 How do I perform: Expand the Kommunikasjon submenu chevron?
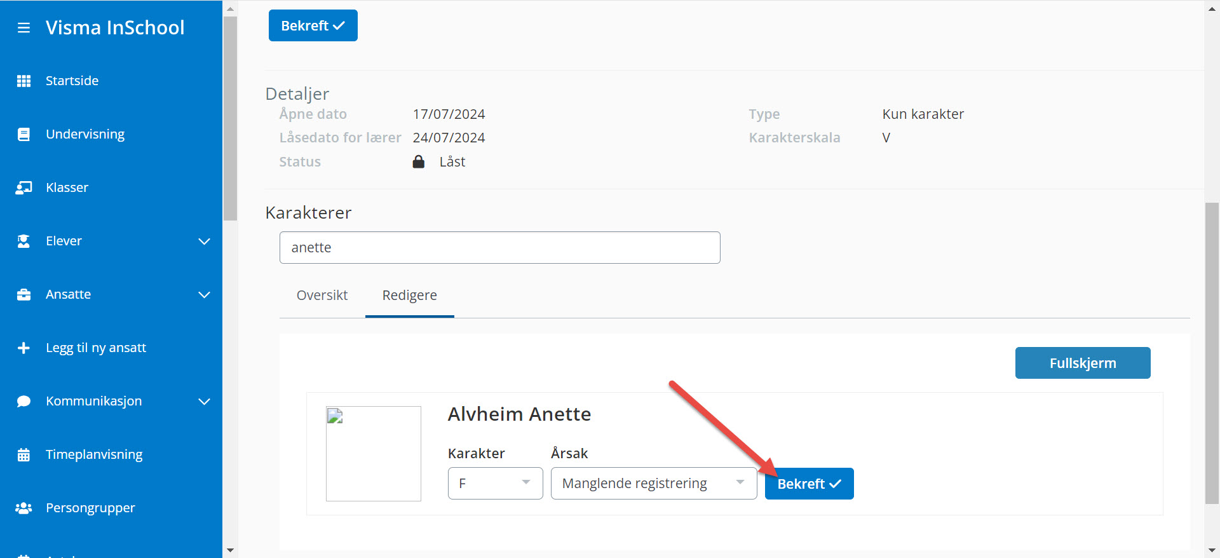[x=204, y=402]
